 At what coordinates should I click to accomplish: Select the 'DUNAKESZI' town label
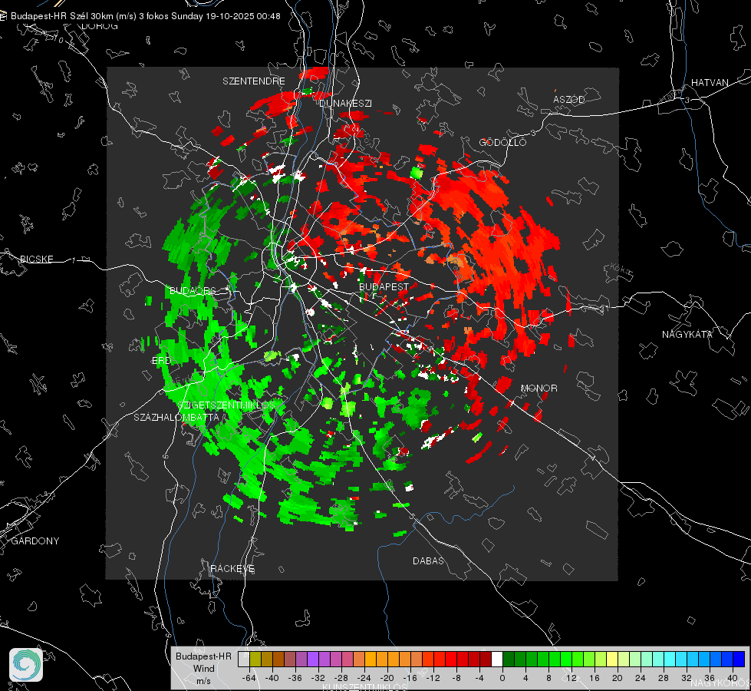(x=345, y=103)
